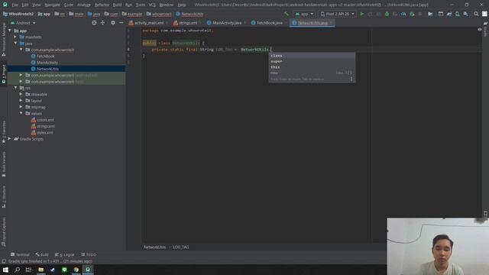
Task: Expand the drawable folder
Action: coord(21,94)
